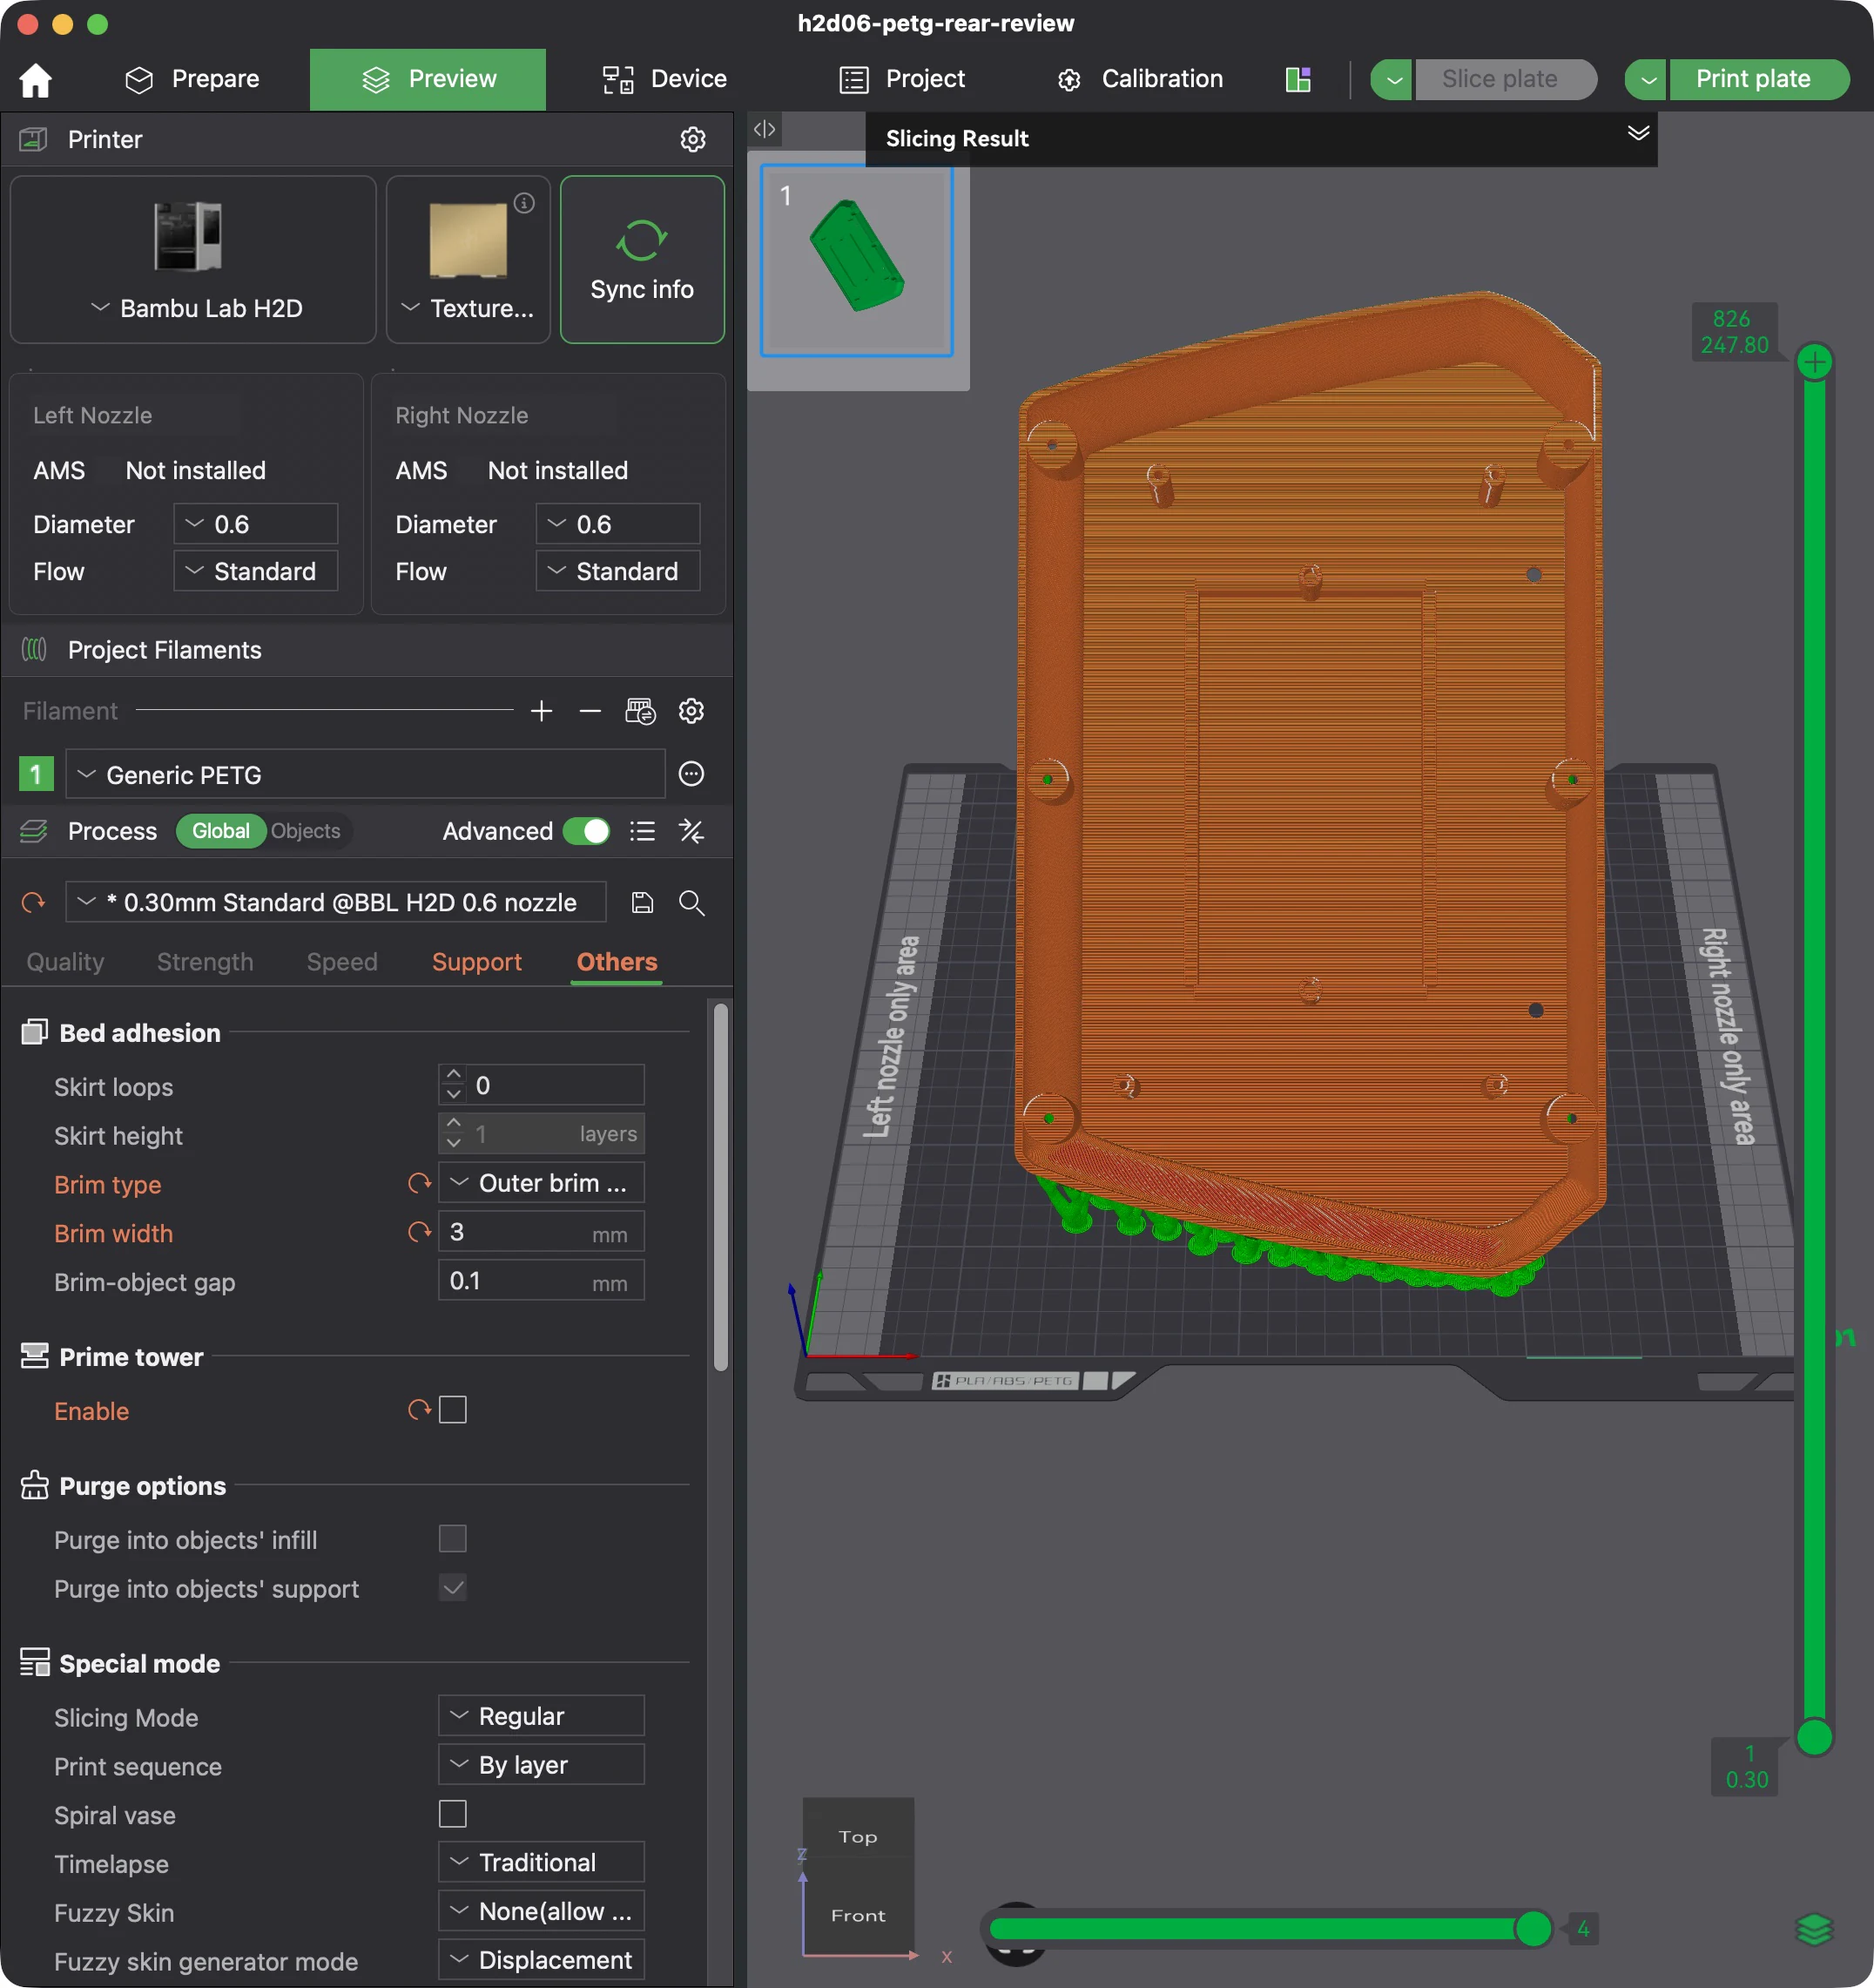Click the top layer slider handle
The image size is (1874, 1988).
pyautogui.click(x=1814, y=362)
